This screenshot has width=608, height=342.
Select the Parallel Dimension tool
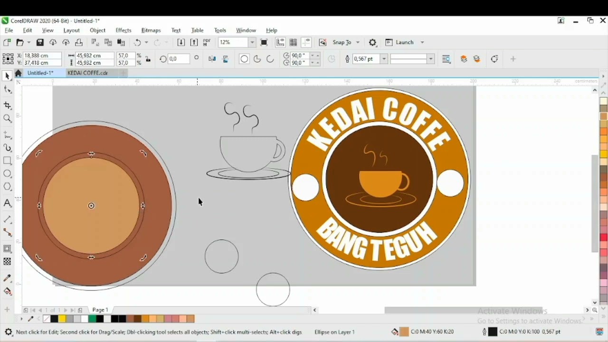7,220
